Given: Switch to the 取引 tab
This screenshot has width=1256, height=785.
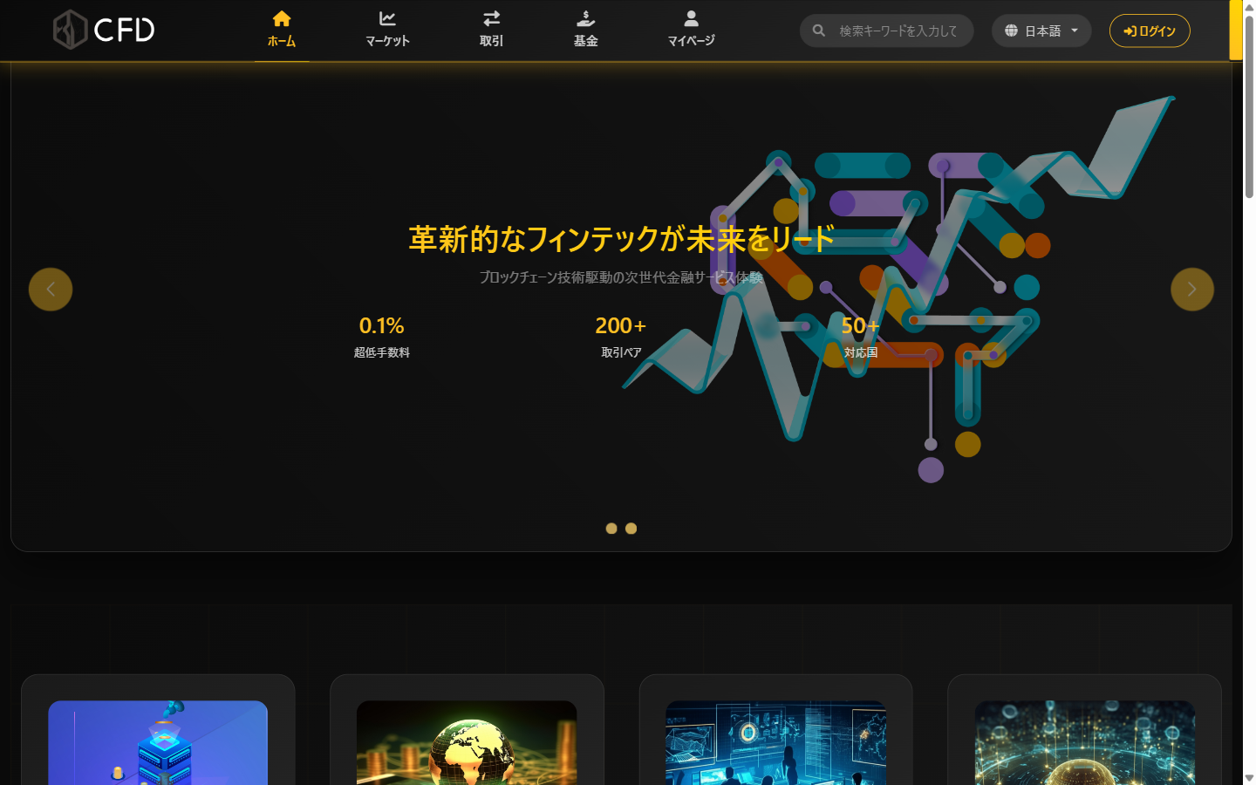Looking at the screenshot, I should point(492,31).
